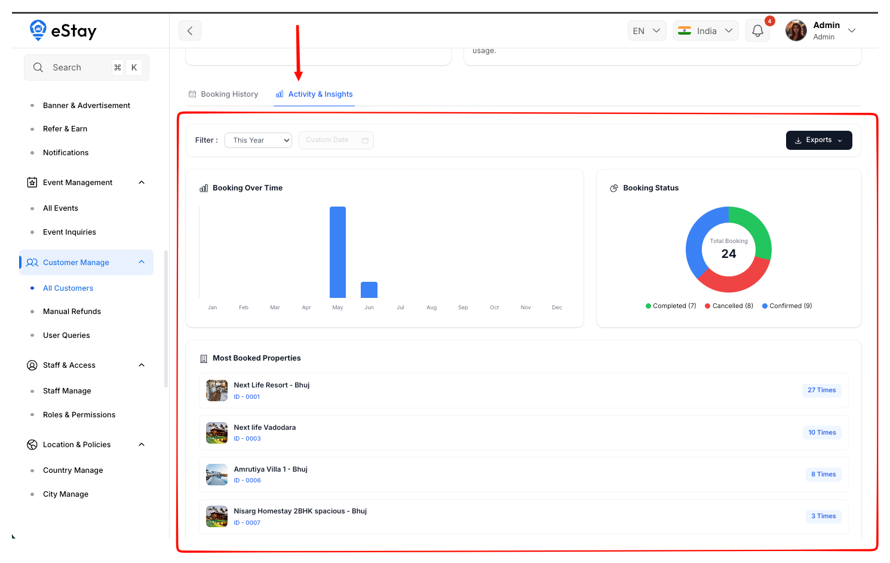Click the back arrow button in header
This screenshot has height=563, width=890.
(190, 30)
